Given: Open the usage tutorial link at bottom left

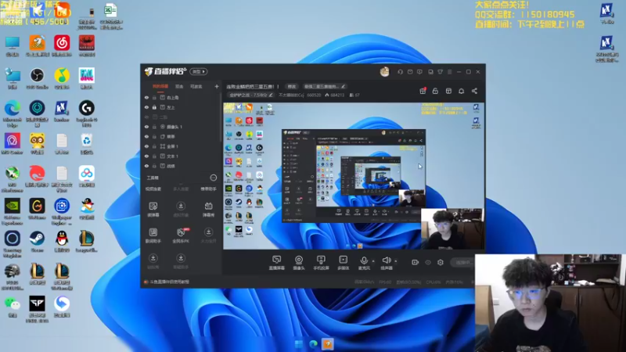Looking at the screenshot, I should click(169, 282).
